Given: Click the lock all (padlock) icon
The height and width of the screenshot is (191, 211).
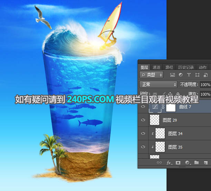Looking at the screenshot, I should point(178,93).
